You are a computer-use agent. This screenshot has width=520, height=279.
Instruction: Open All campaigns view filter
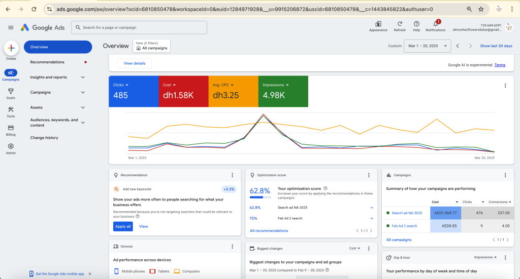[151, 46]
